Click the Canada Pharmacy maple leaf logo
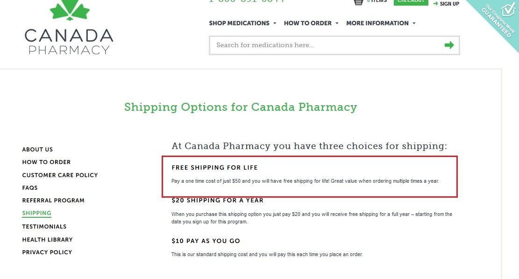This screenshot has height=279, width=519. coord(69,27)
